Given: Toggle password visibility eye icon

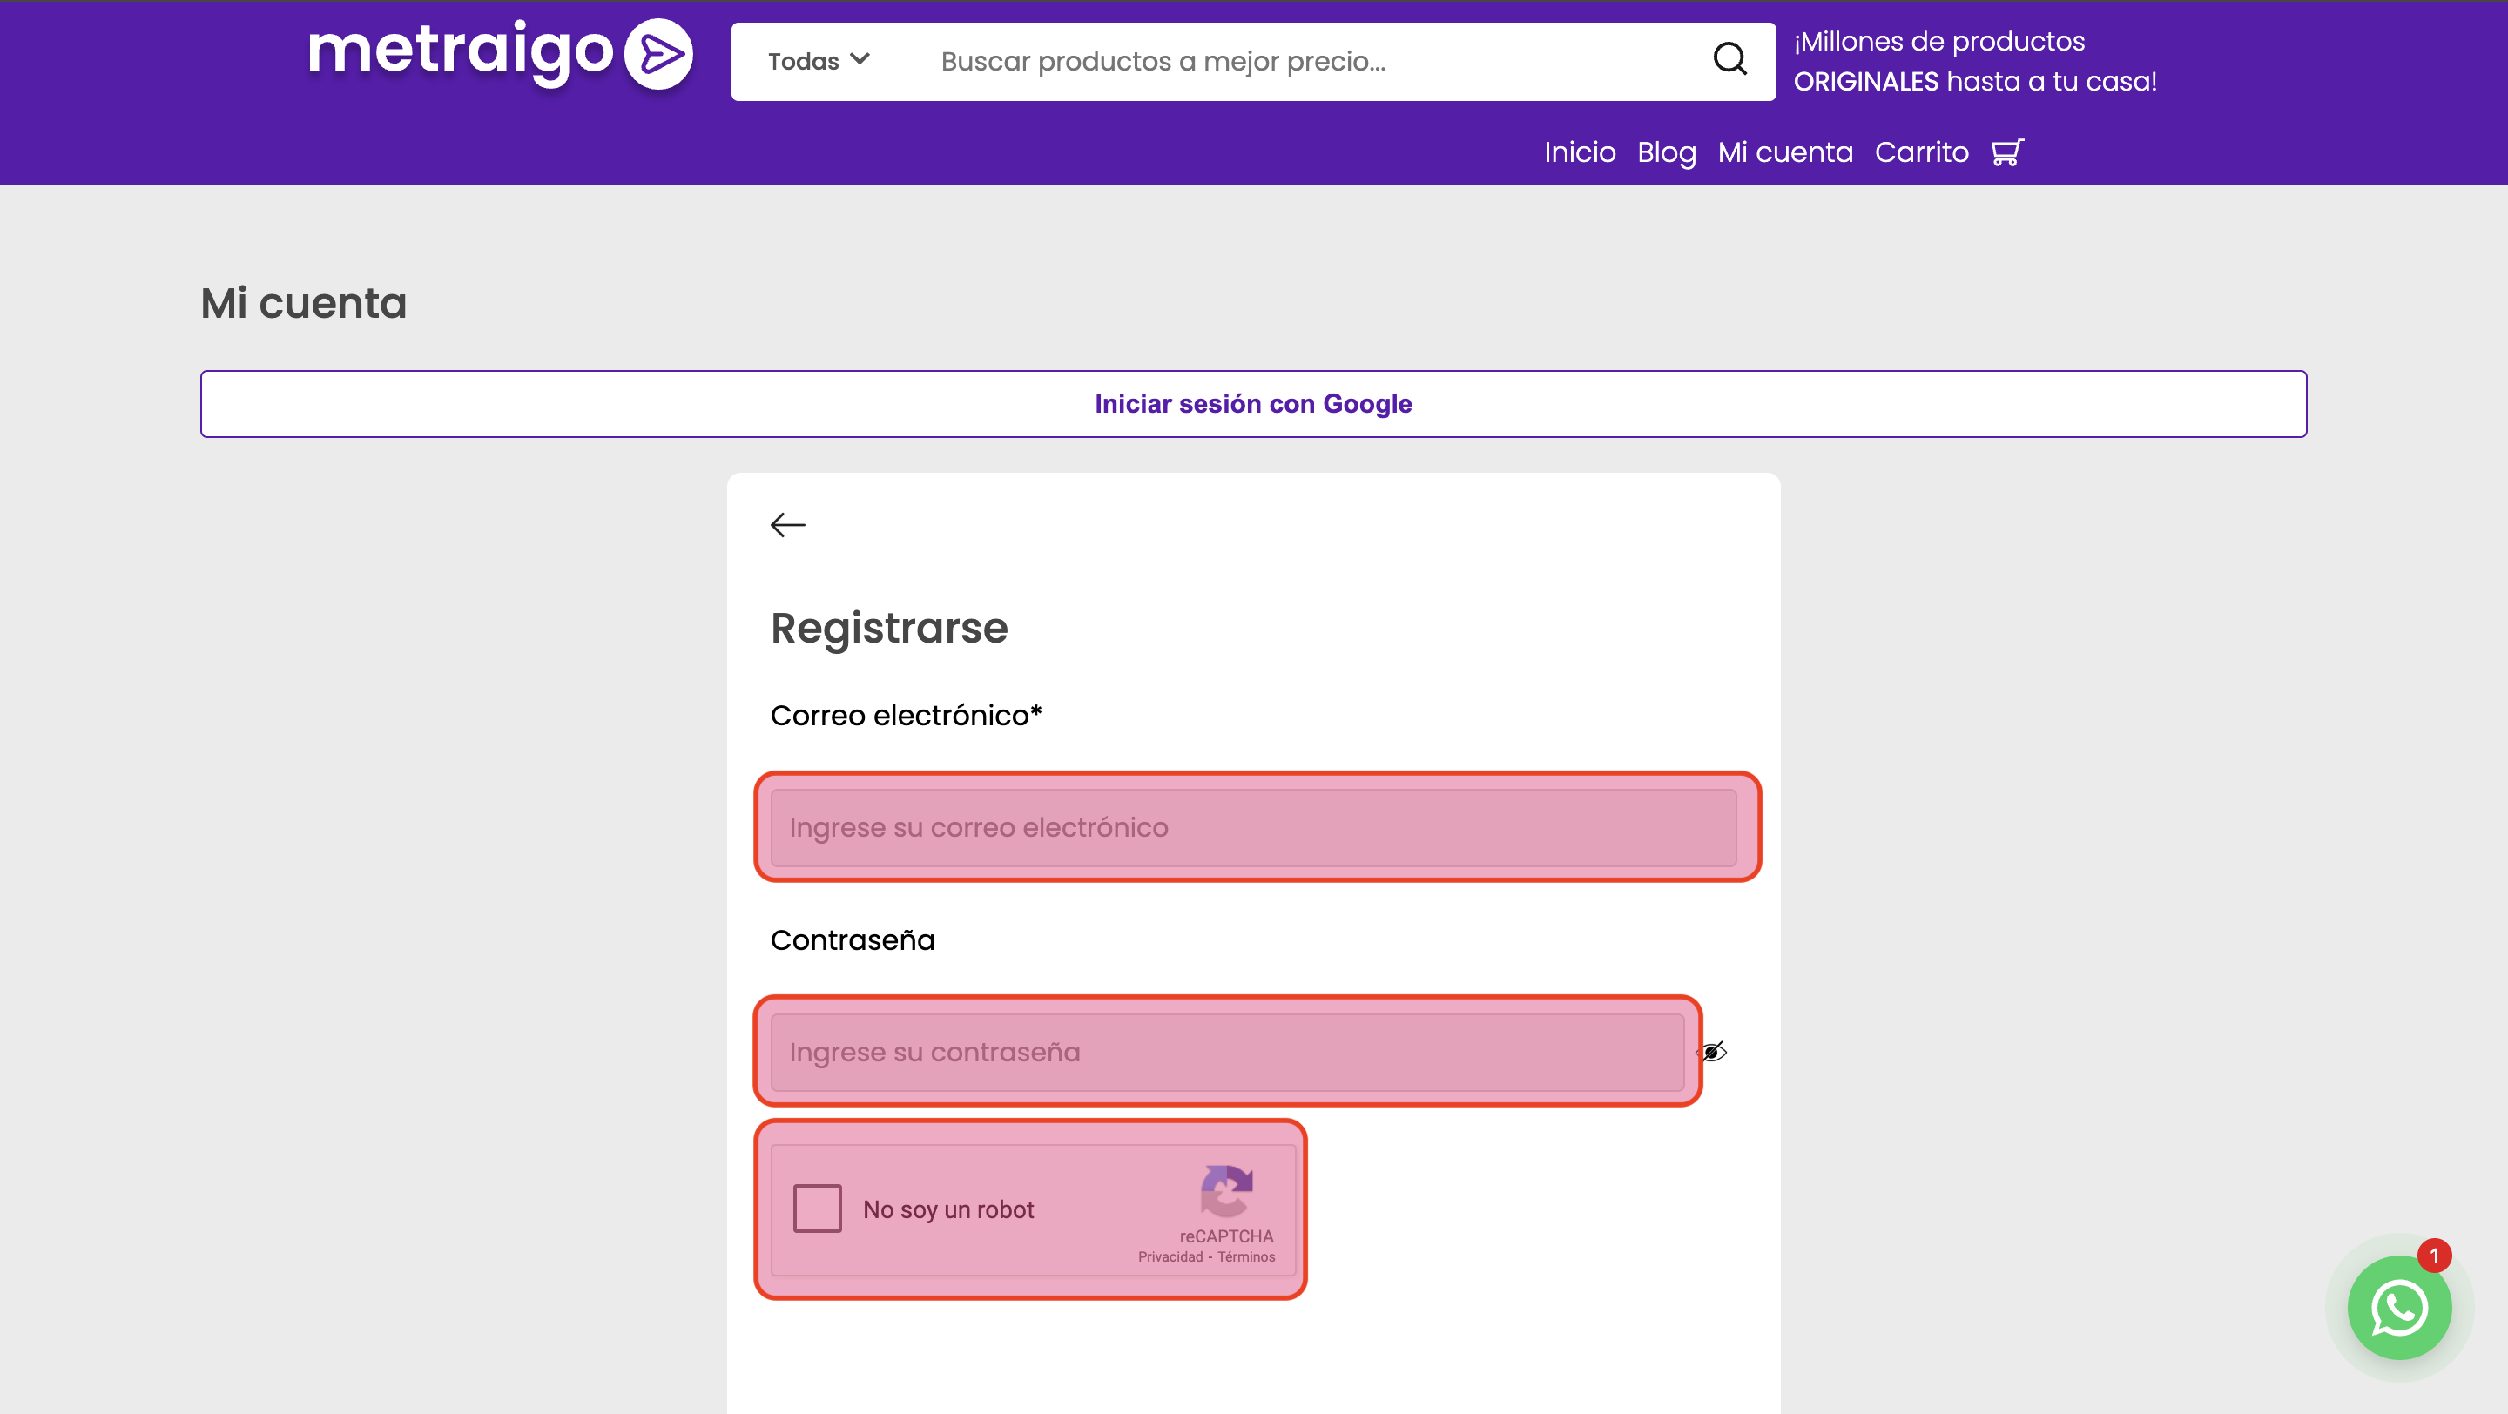Looking at the screenshot, I should point(1711,1052).
